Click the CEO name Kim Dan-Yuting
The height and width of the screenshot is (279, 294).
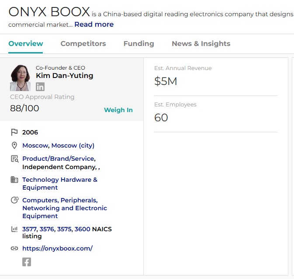[65, 76]
